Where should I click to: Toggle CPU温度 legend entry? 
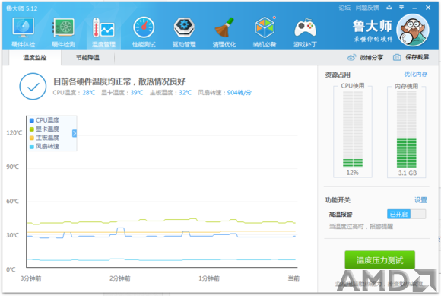(x=44, y=120)
